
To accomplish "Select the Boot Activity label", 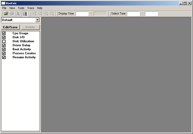I will click(x=22, y=49).
